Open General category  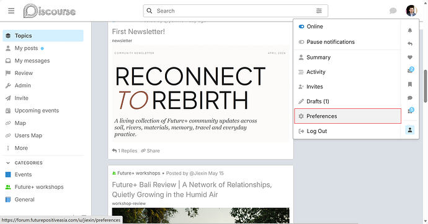(x=43, y=199)
